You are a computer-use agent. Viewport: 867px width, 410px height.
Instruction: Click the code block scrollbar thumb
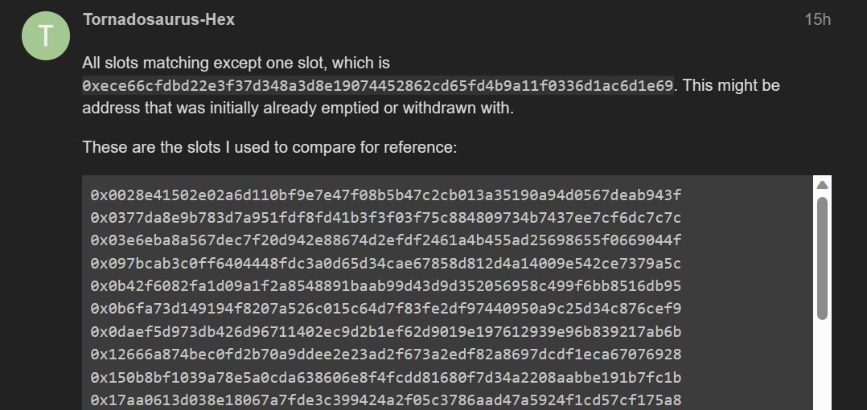(x=822, y=257)
